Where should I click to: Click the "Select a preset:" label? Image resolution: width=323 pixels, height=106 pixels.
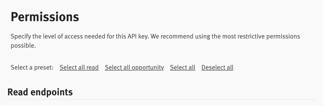point(32,68)
